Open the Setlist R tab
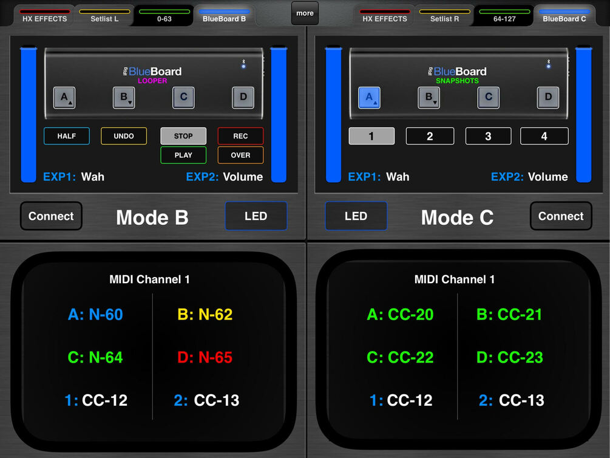The image size is (610, 458). click(444, 16)
